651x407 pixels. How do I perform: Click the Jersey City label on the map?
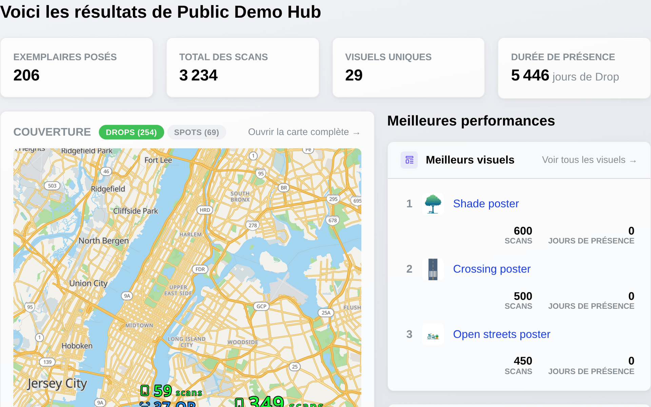57,384
